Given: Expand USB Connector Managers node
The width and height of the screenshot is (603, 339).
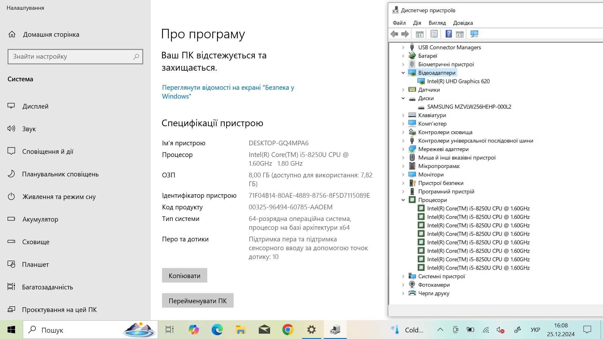Looking at the screenshot, I should (403, 47).
